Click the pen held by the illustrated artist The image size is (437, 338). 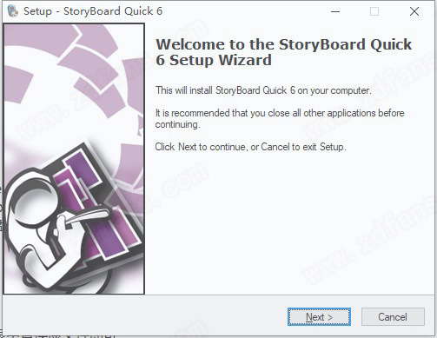[x=86, y=215]
